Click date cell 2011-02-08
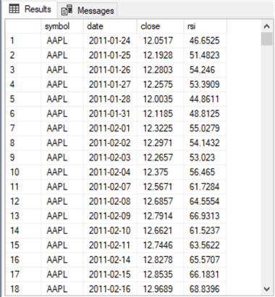Viewport: 275px width, 297px height. pos(110,201)
